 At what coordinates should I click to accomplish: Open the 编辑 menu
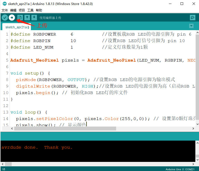13,10
